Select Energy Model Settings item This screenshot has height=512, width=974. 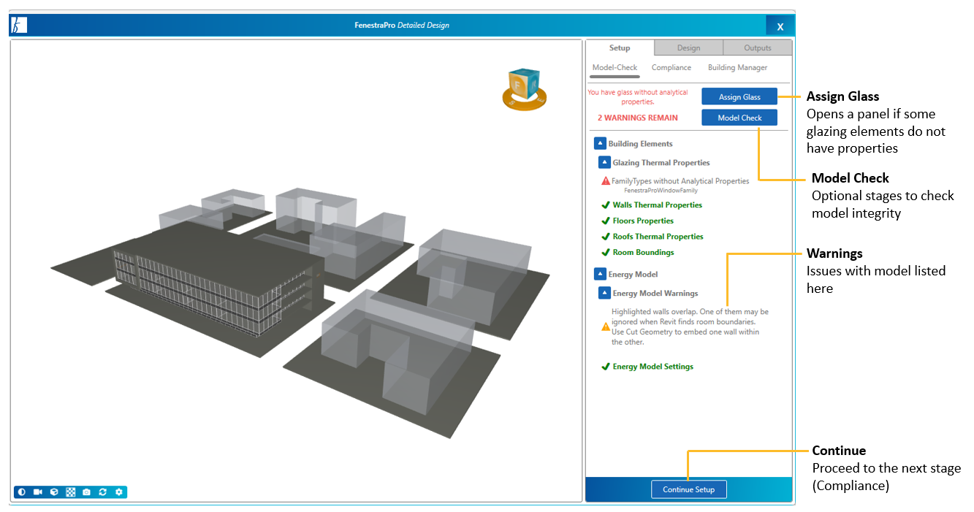click(x=653, y=367)
